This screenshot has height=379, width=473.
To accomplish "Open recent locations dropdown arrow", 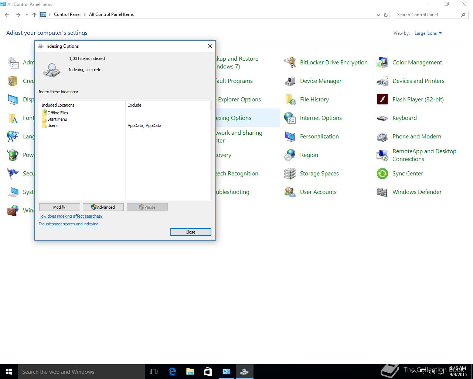I will tap(27, 15).
